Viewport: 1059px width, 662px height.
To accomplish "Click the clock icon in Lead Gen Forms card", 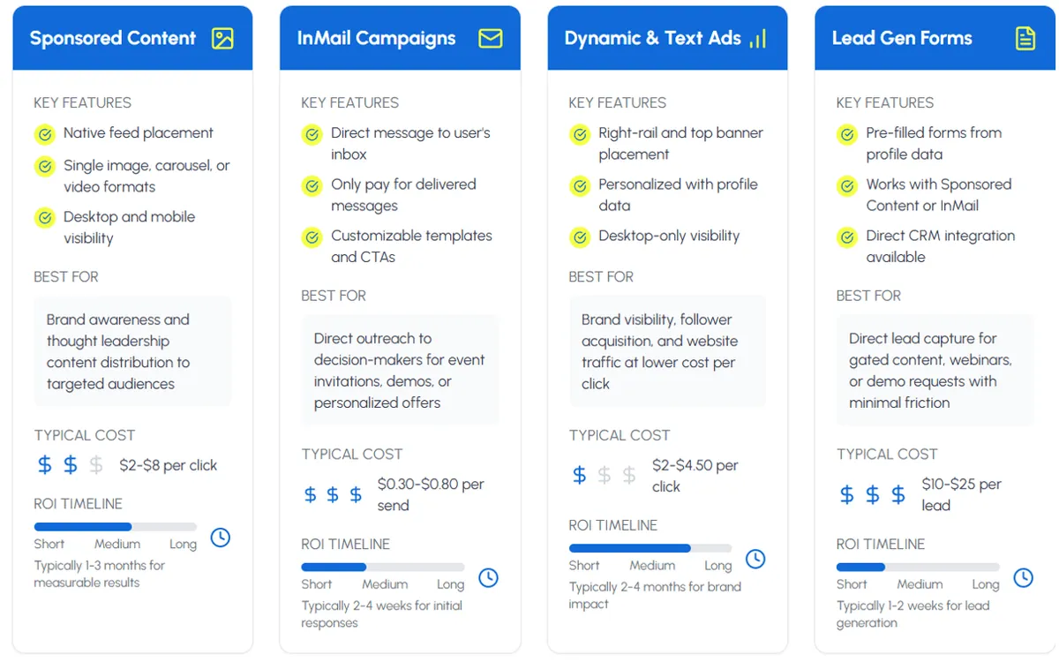I will 1023,577.
